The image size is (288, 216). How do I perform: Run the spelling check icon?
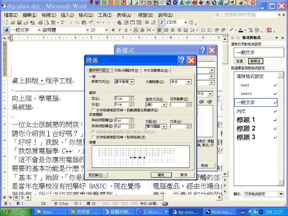tap(63, 22)
